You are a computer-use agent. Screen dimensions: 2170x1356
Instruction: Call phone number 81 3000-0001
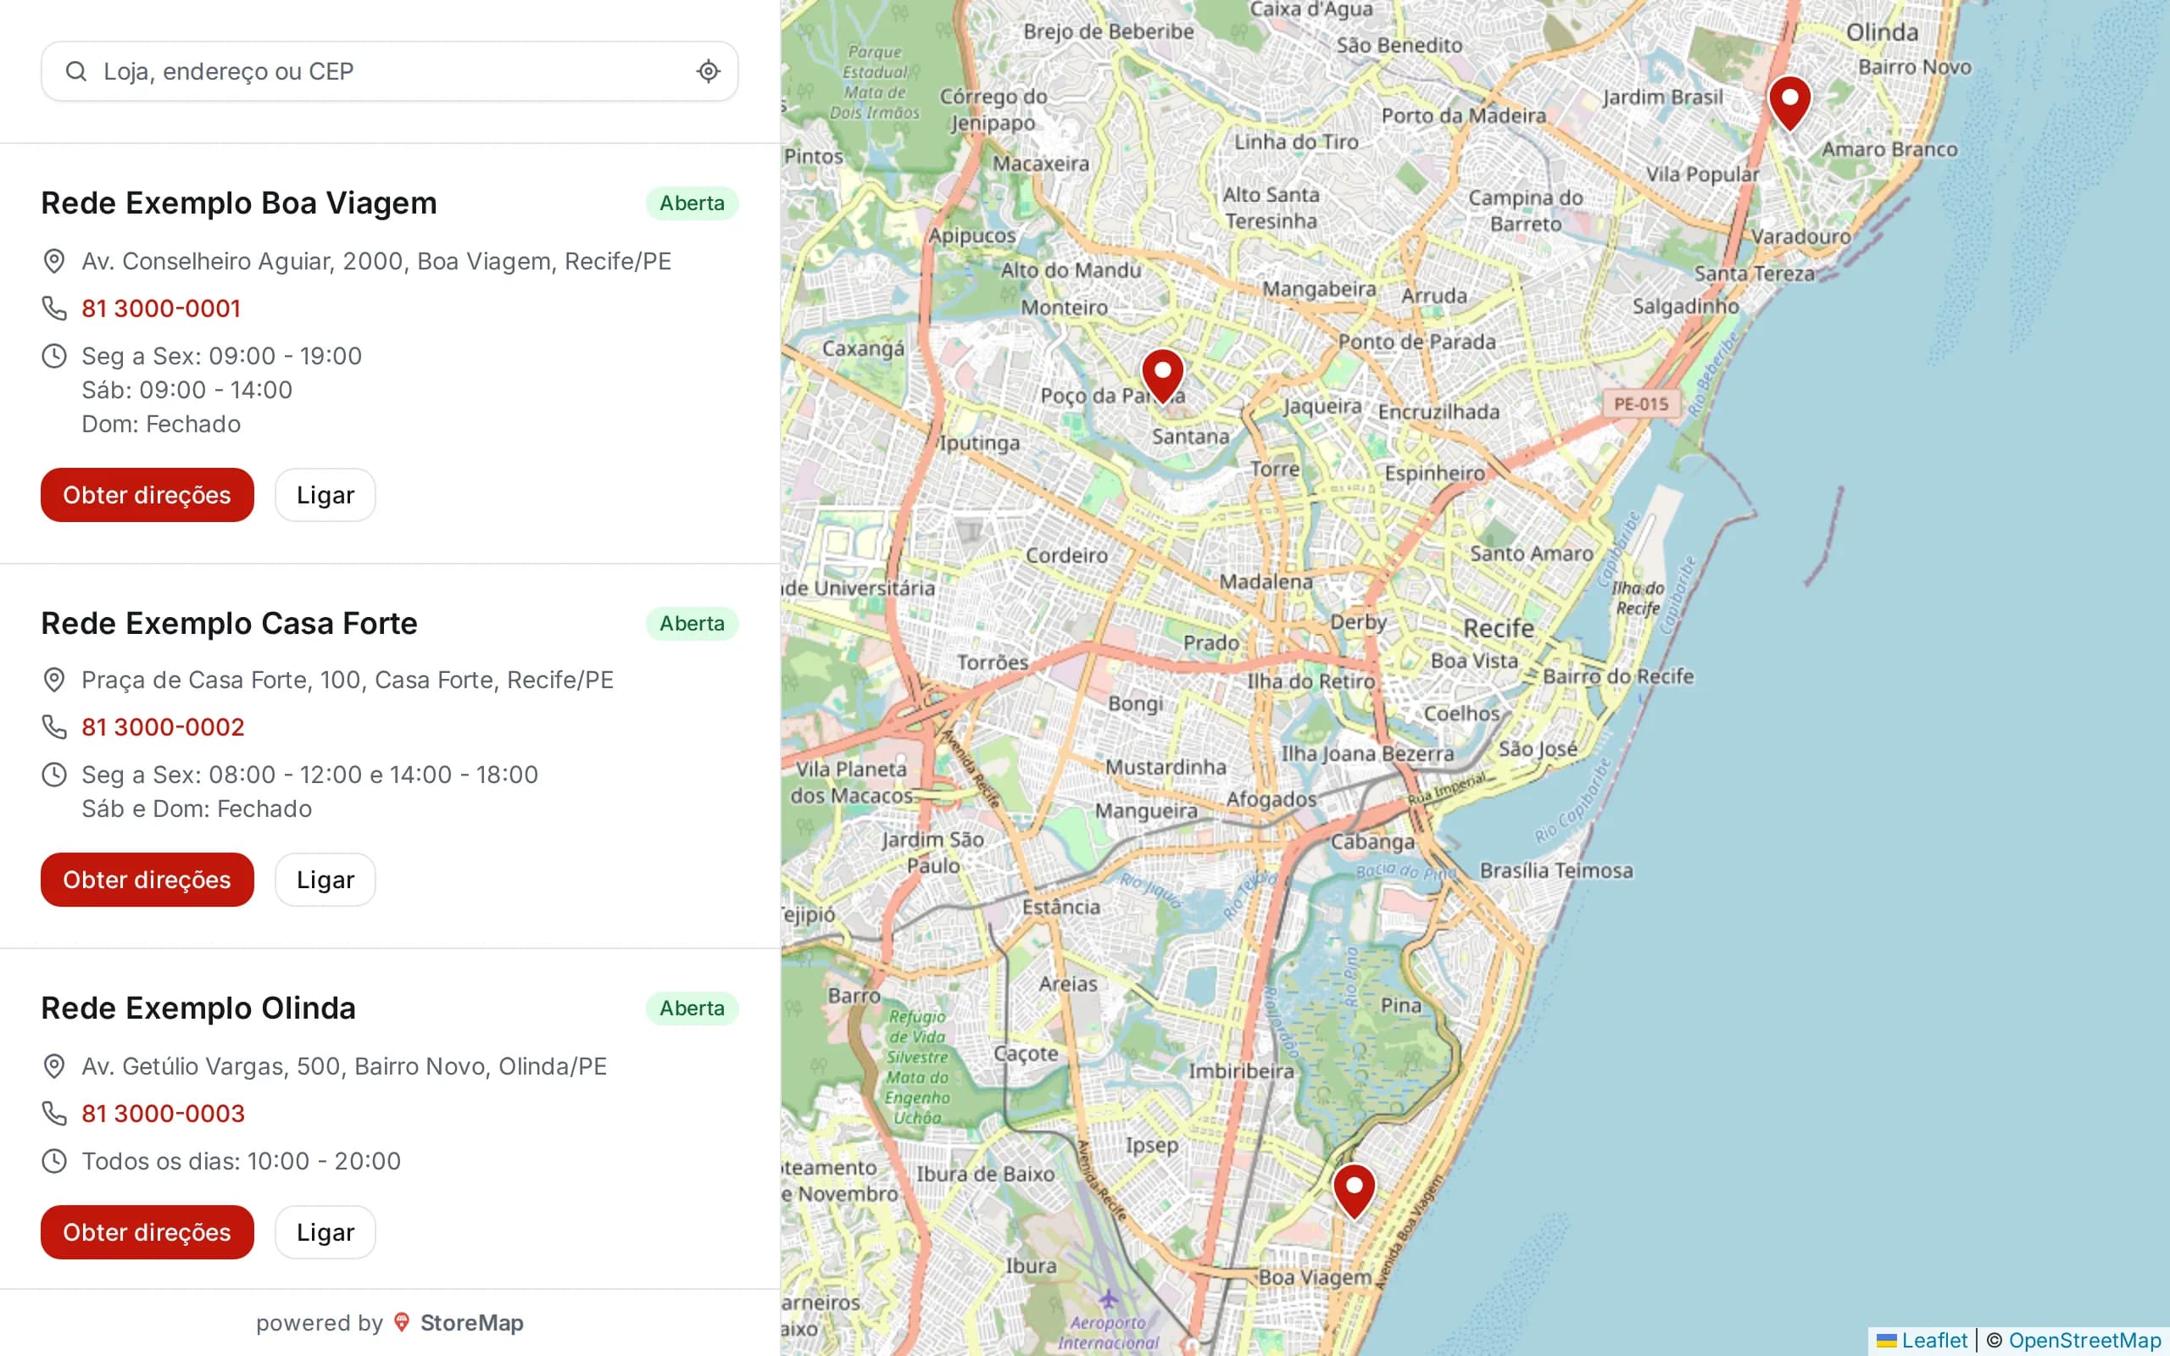click(161, 308)
